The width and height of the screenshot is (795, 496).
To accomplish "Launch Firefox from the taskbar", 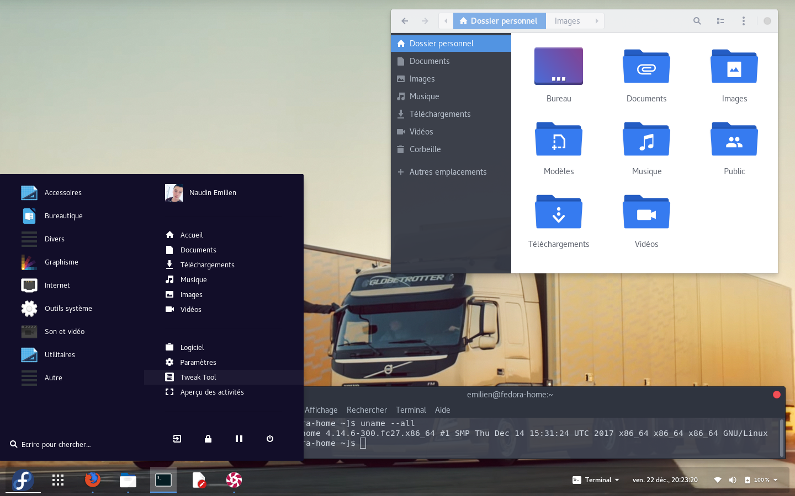I will click(x=93, y=480).
